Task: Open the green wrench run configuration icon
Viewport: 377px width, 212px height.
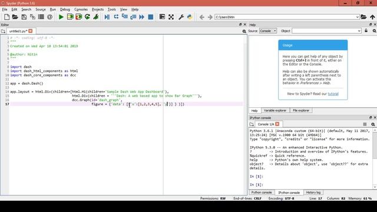Action: point(96,17)
